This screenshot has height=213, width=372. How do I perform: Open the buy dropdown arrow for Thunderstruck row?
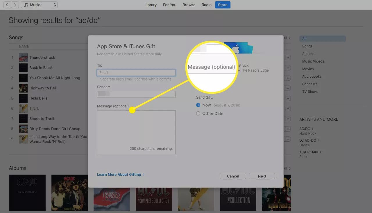[x=288, y=58]
